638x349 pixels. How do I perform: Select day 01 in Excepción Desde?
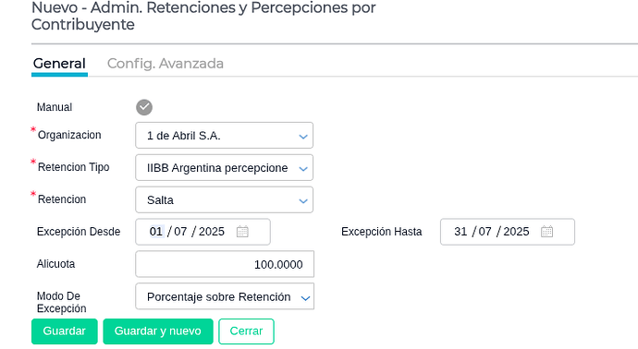point(156,232)
